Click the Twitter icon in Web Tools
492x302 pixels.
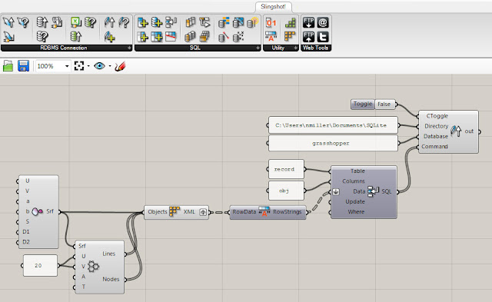pyautogui.click(x=323, y=37)
